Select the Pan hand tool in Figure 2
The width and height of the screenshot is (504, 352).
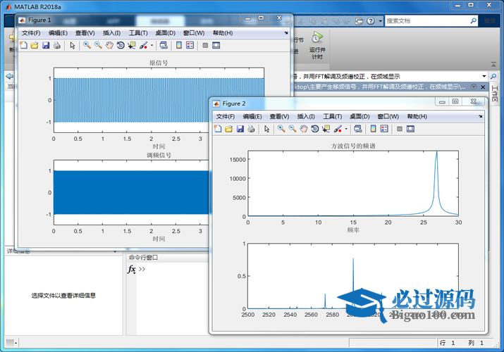pyautogui.click(x=303, y=129)
